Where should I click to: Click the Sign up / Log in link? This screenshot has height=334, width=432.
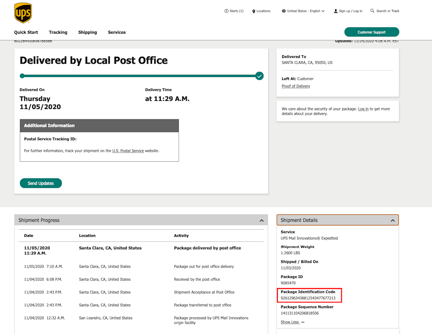[x=350, y=11]
